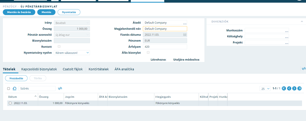Open the 25 rows-per-page dropdown
This screenshot has height=121, width=306.
pos(265,88)
